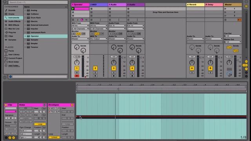This screenshot has height=141, width=251.
Task: Open User Library in Places
Action: (x=14, y=54)
